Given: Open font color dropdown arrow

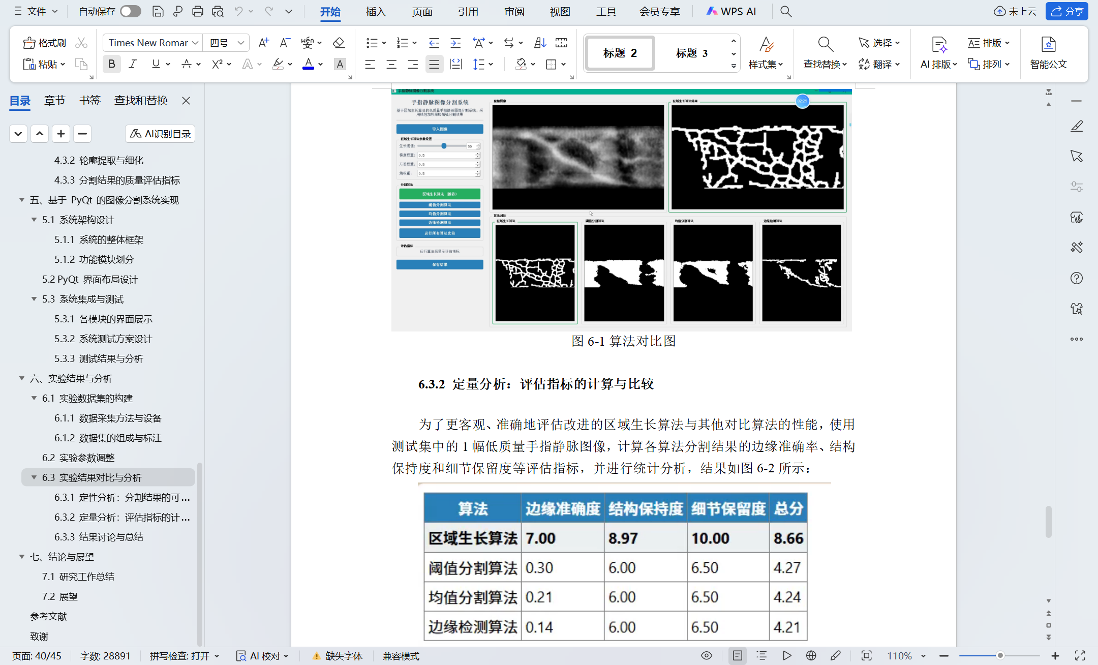Looking at the screenshot, I should pyautogui.click(x=321, y=64).
